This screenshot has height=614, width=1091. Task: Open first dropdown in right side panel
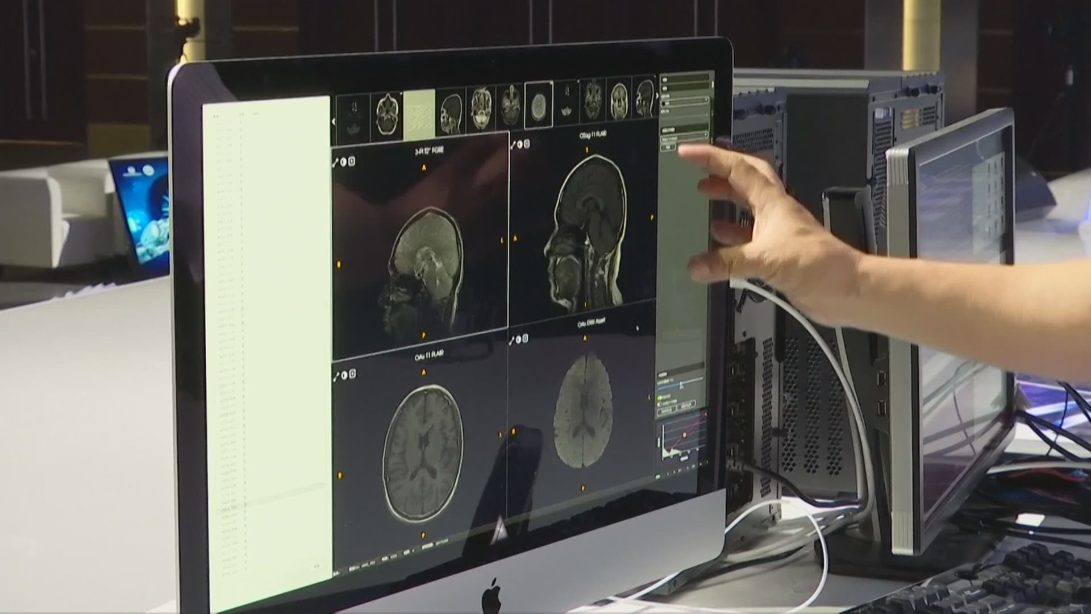tap(684, 102)
